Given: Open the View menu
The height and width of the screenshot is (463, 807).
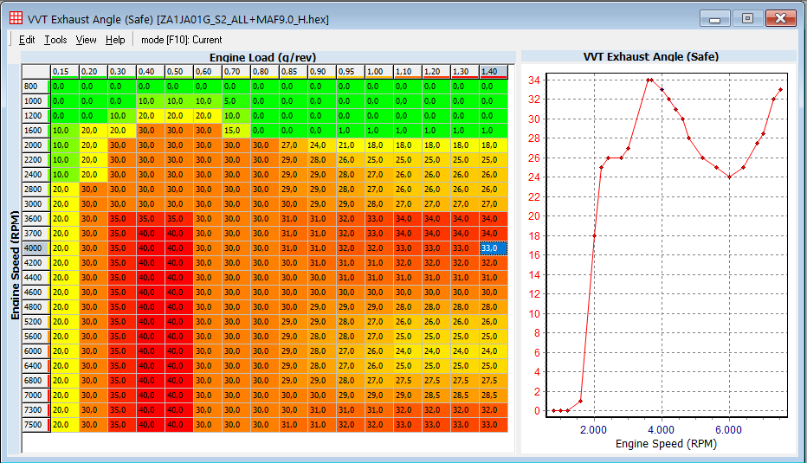Looking at the screenshot, I should 86,39.
